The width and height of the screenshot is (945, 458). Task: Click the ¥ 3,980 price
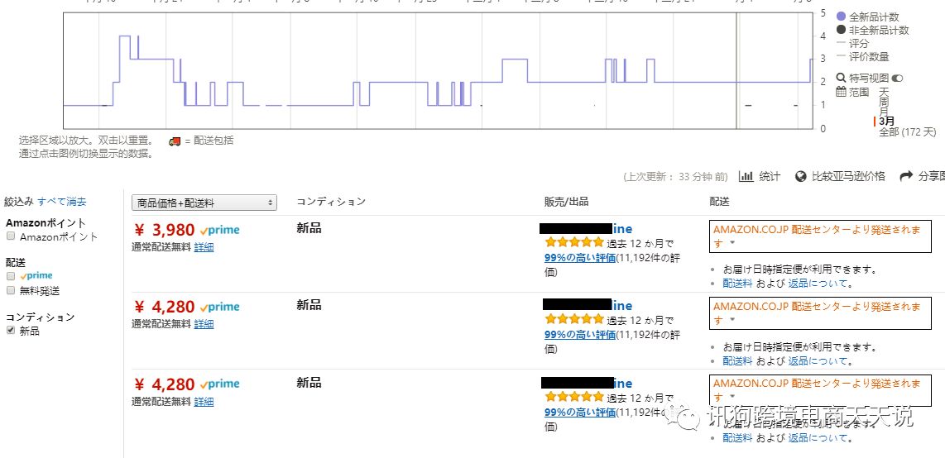click(x=164, y=230)
